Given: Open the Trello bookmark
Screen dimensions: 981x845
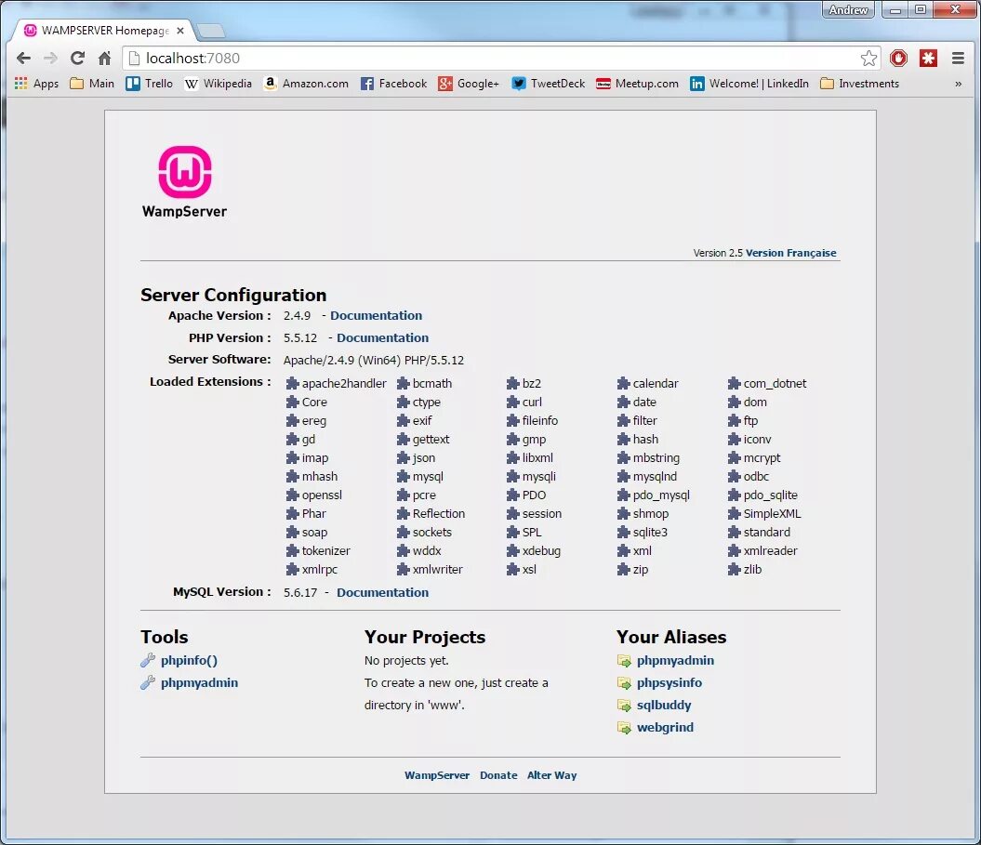Looking at the screenshot, I should tap(149, 83).
